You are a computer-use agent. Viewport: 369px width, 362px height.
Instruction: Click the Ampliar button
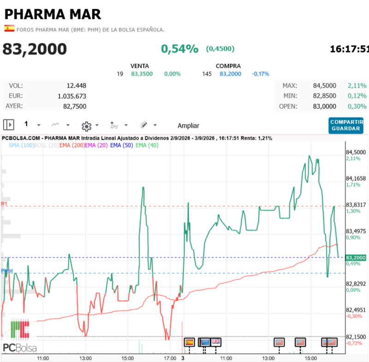[188, 126]
